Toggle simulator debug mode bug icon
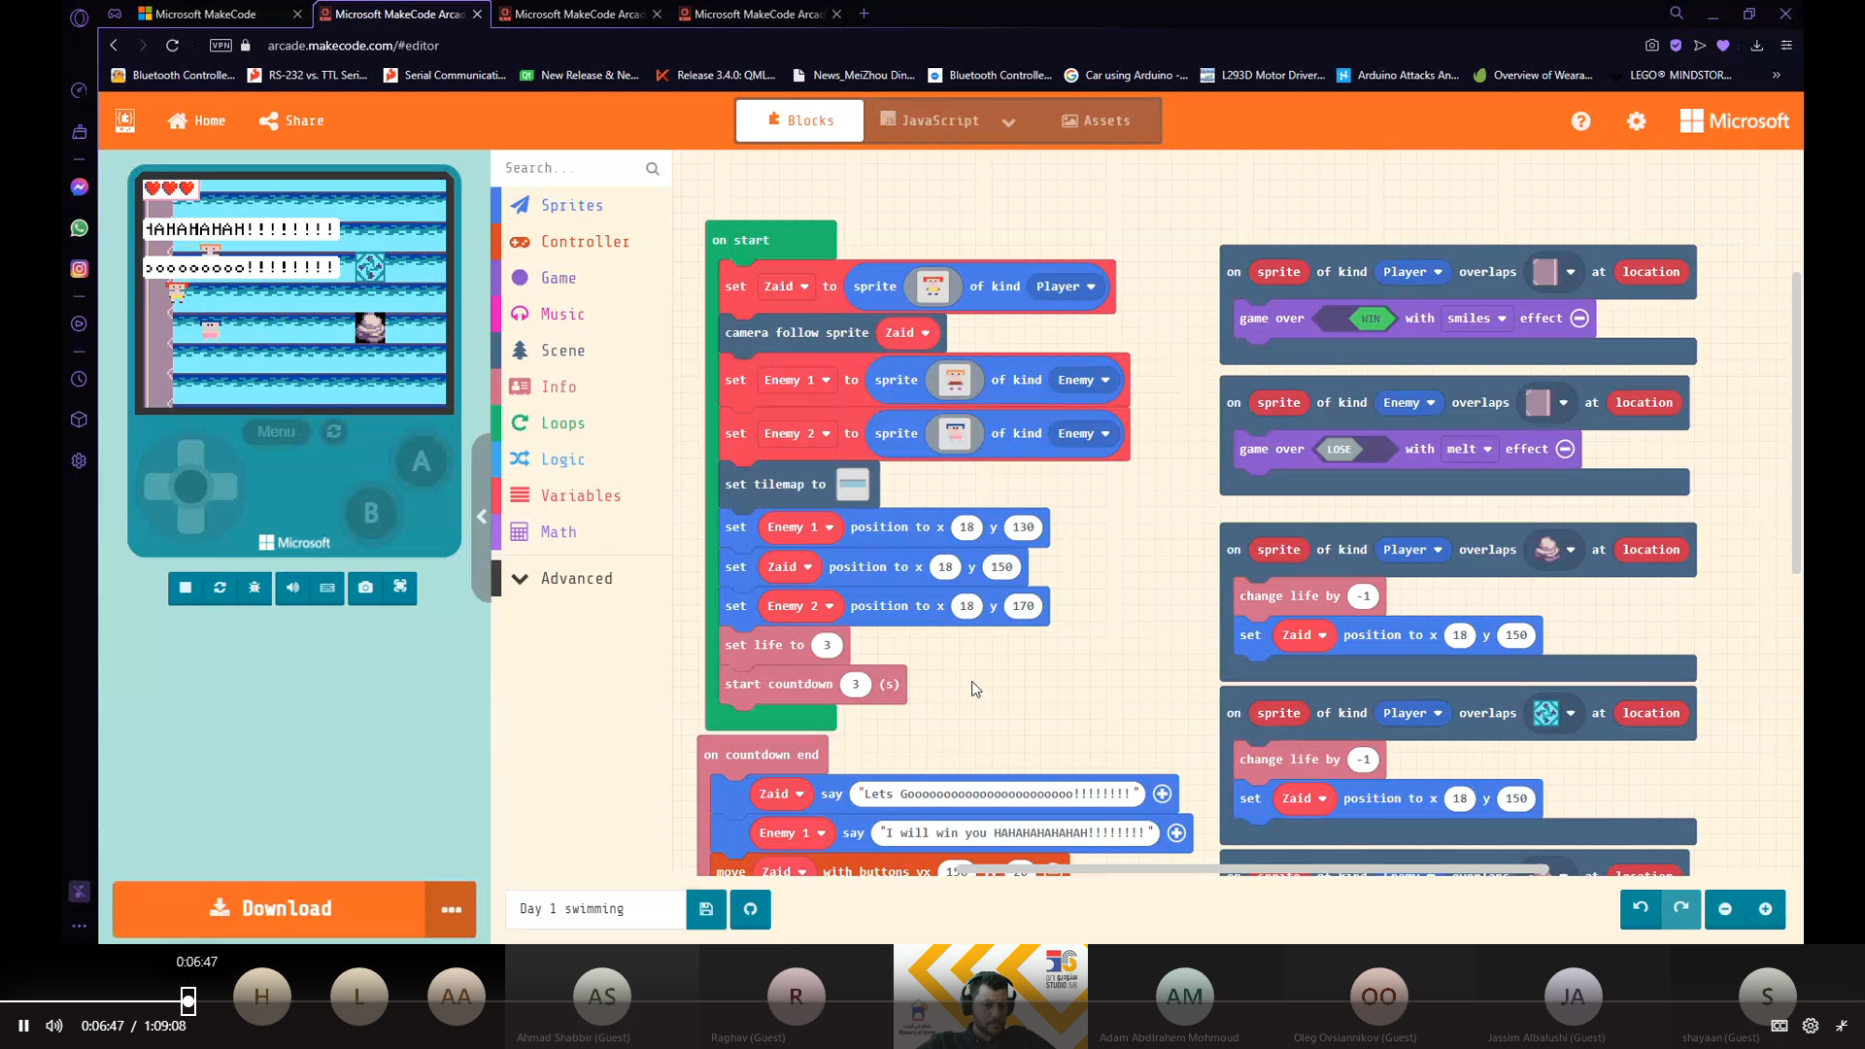The width and height of the screenshot is (1865, 1049). click(x=254, y=588)
